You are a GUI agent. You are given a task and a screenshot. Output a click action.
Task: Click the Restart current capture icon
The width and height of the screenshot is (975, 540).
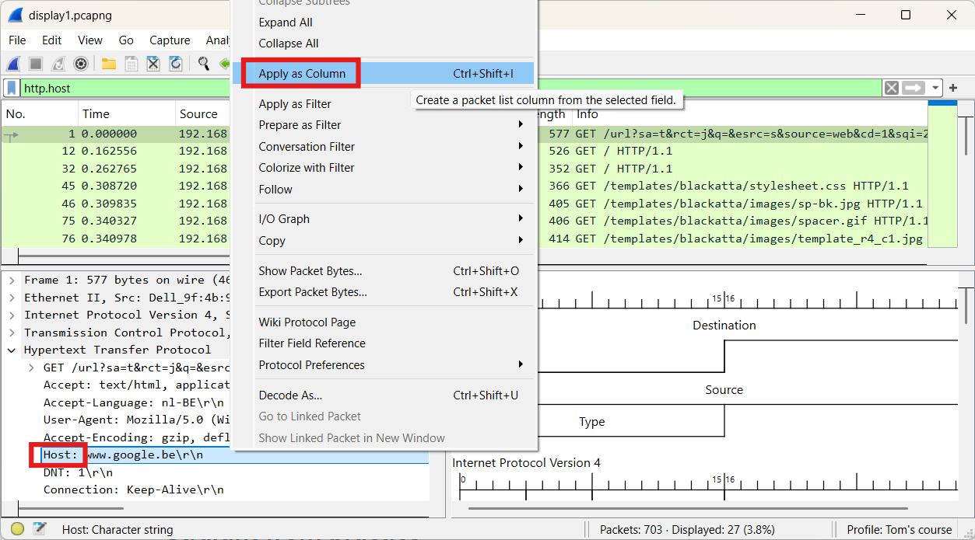click(58, 64)
